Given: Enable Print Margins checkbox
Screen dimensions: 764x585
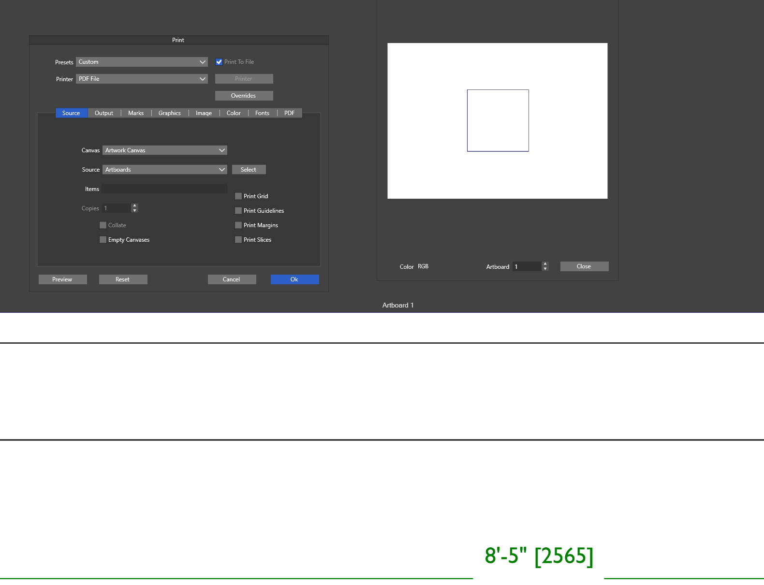Looking at the screenshot, I should pyautogui.click(x=238, y=225).
